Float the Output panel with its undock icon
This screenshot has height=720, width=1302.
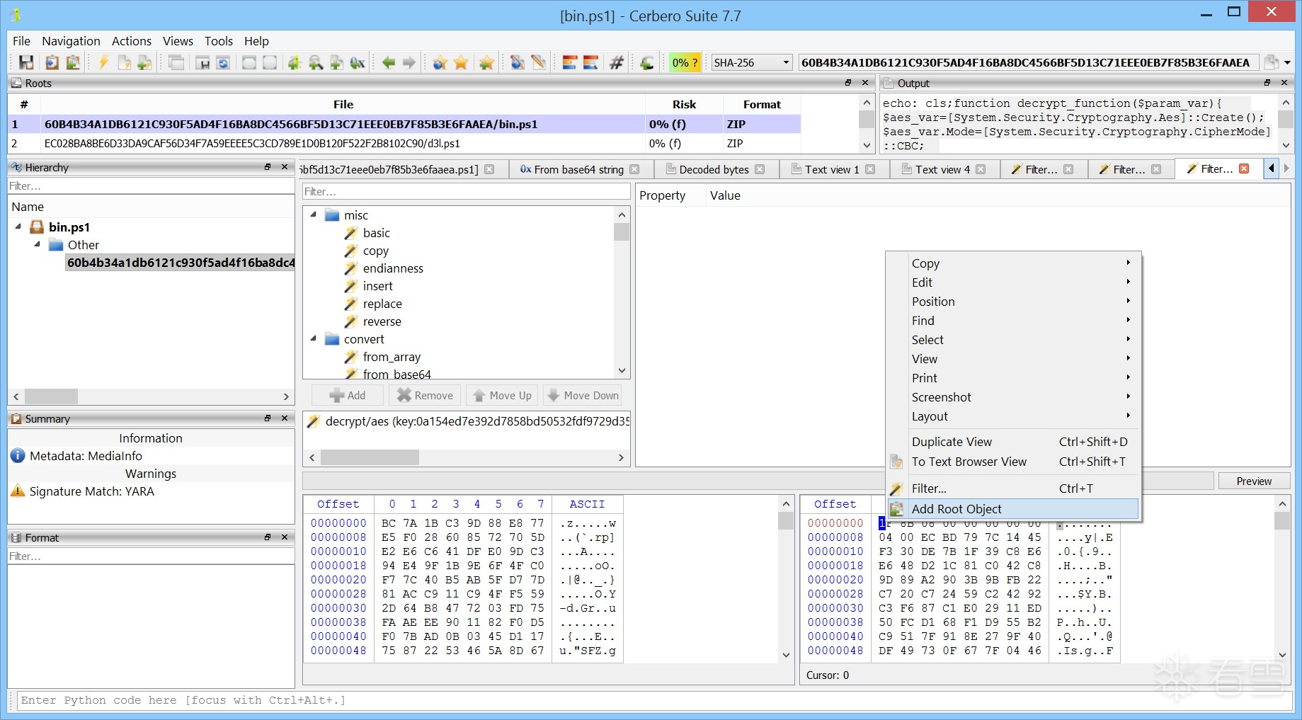pyautogui.click(x=1267, y=83)
